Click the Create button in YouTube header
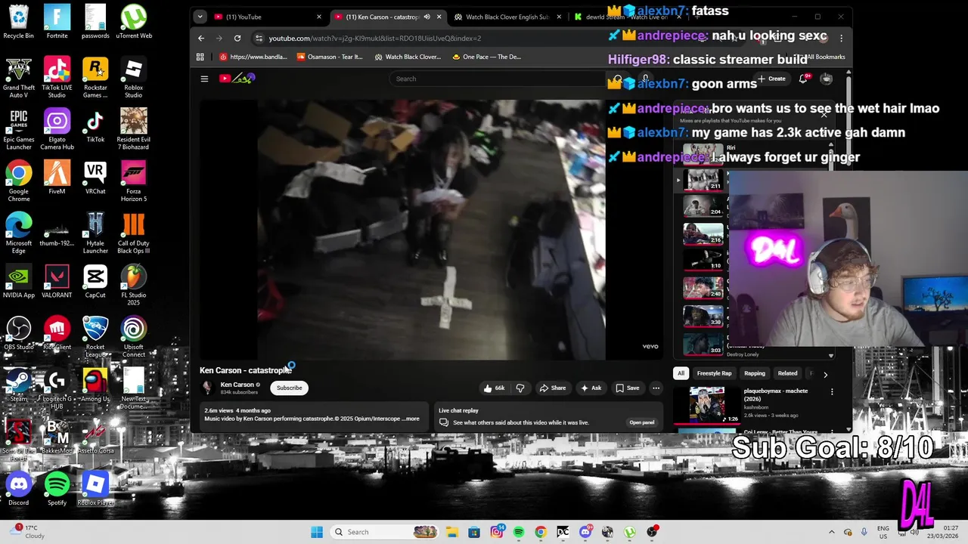968x544 pixels. 772,79
